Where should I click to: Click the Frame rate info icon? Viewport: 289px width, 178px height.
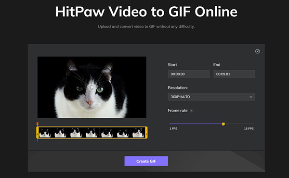[192, 111]
